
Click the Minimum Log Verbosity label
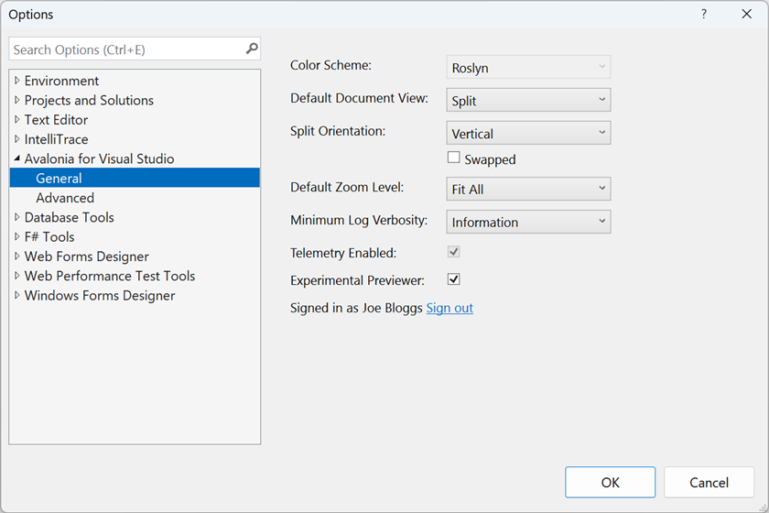[x=359, y=220]
